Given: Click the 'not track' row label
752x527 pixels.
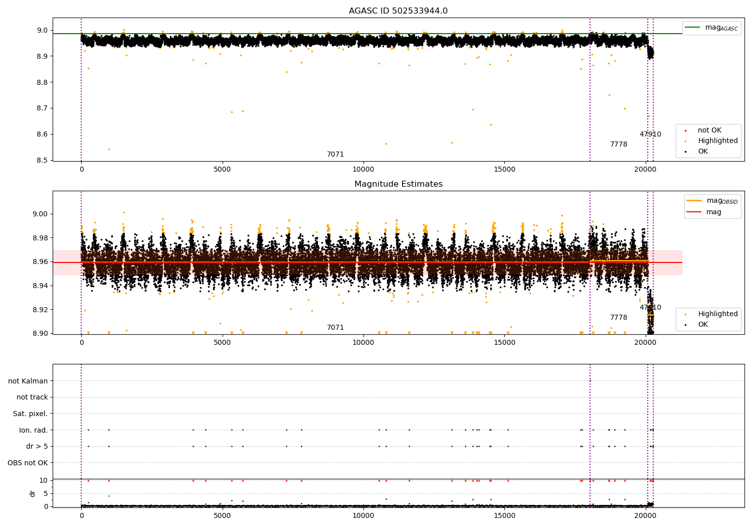Looking at the screenshot, I should [x=32, y=398].
